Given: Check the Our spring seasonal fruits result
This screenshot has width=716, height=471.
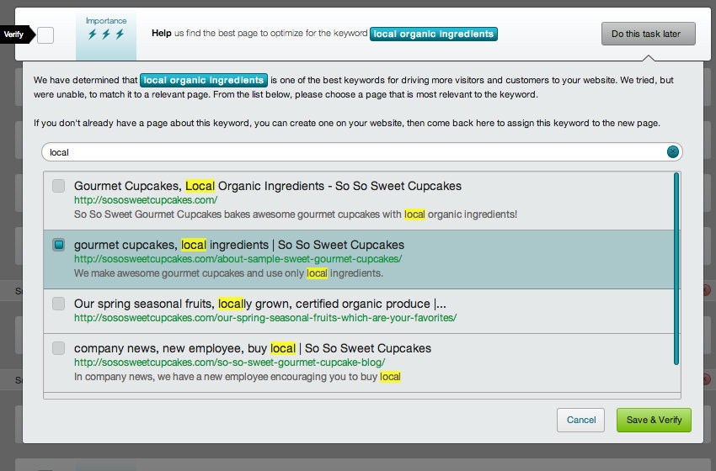Looking at the screenshot, I should click(x=58, y=304).
